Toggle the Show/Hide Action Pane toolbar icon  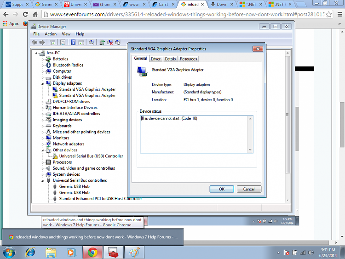tap(81, 42)
